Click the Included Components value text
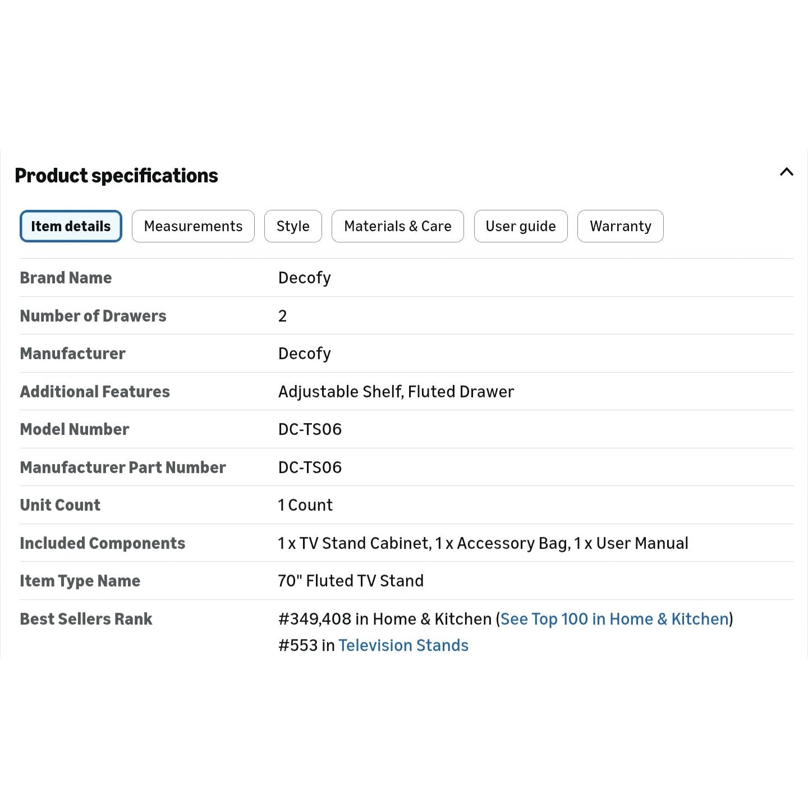The width and height of the screenshot is (808, 808). (x=483, y=543)
